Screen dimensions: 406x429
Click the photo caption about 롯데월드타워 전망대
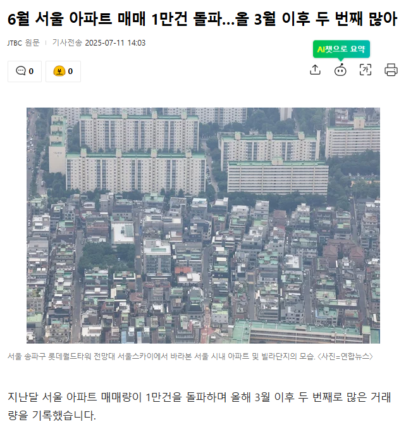(190, 356)
